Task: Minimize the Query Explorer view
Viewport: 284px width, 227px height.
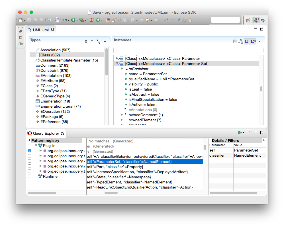Action: (x=256, y=132)
